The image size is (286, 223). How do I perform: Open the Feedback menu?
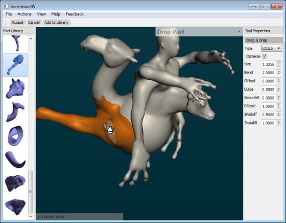[74, 14]
